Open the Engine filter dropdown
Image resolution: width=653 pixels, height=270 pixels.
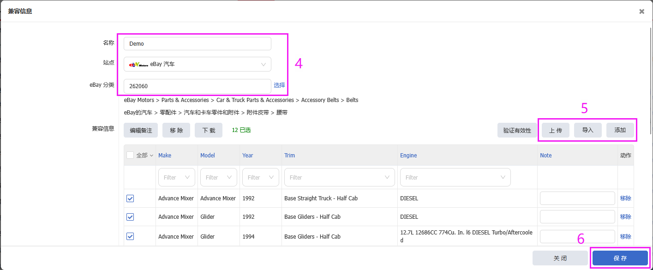pos(455,177)
